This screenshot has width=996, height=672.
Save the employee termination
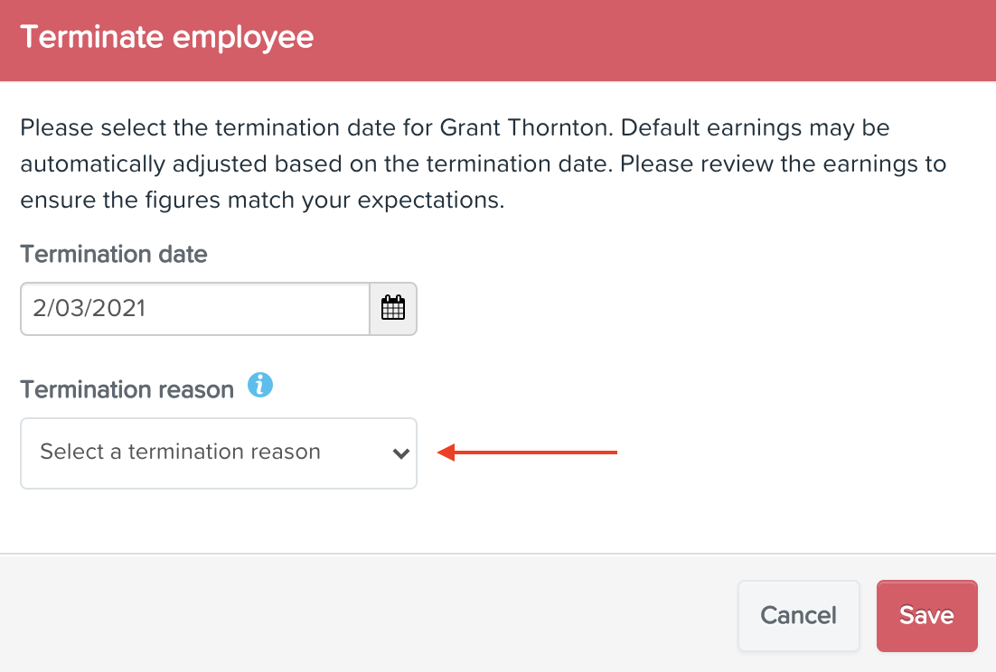tap(926, 615)
